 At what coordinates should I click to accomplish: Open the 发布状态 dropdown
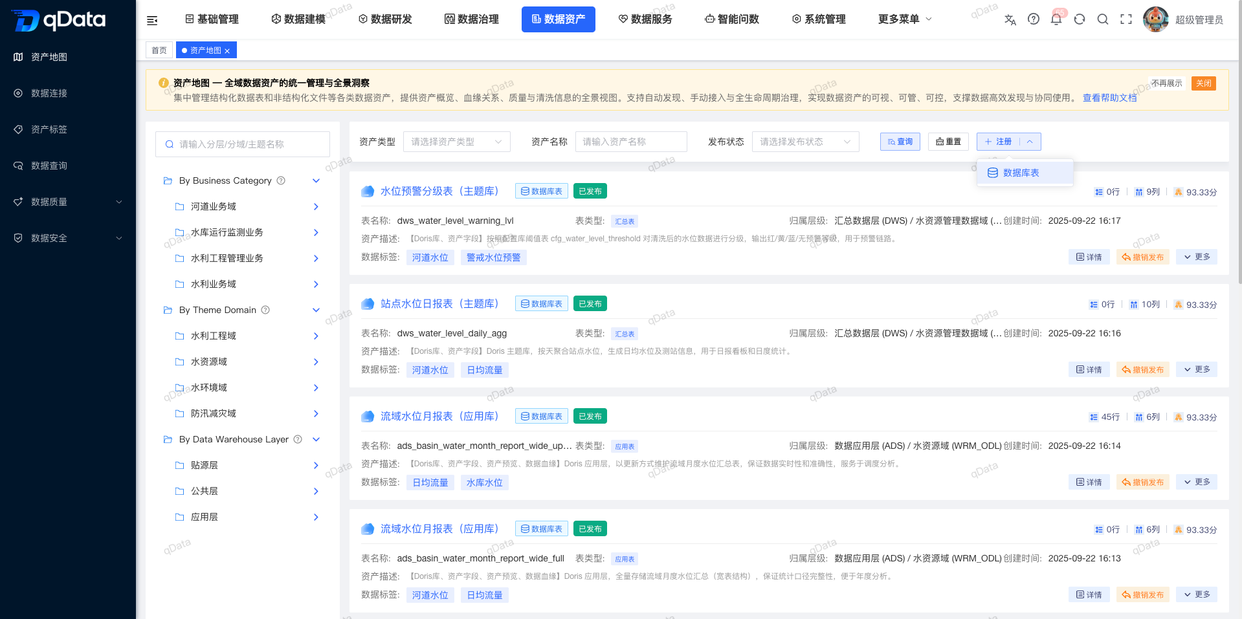(x=806, y=142)
